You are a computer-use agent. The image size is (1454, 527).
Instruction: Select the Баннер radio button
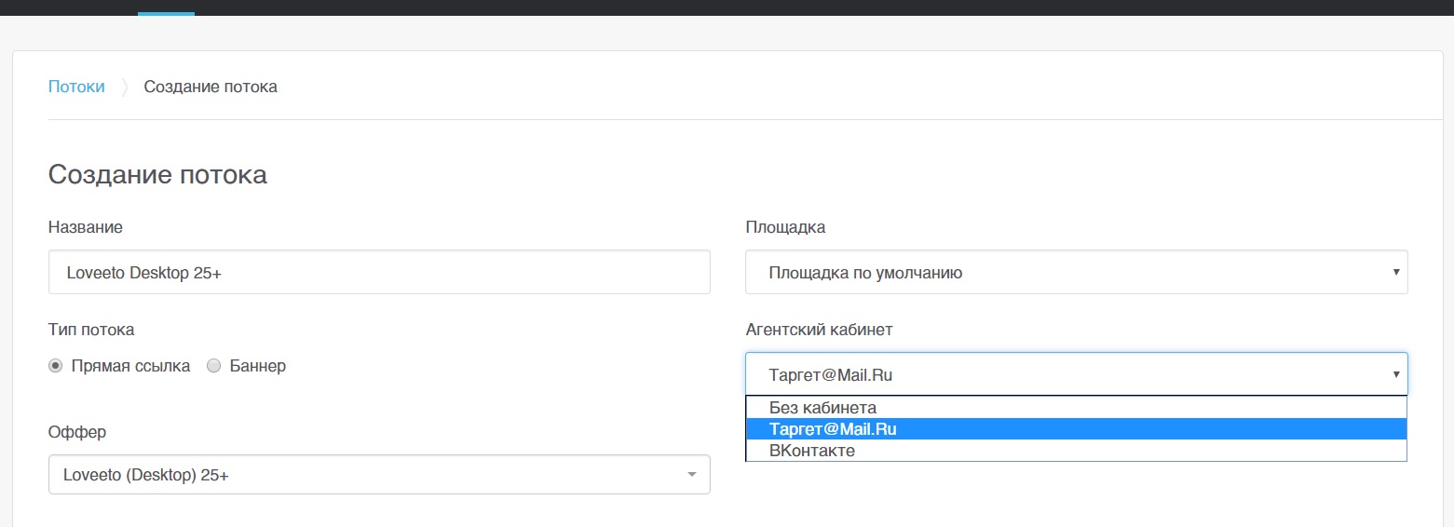click(213, 366)
